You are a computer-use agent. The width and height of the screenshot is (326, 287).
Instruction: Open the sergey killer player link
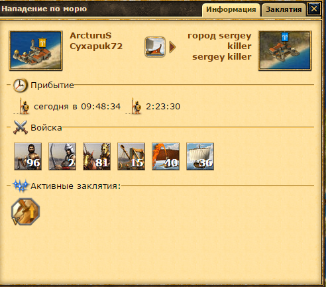pyautogui.click(x=222, y=57)
